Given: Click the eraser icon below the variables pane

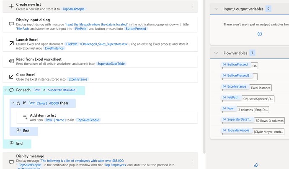Looking at the screenshot, I should (256, 165).
